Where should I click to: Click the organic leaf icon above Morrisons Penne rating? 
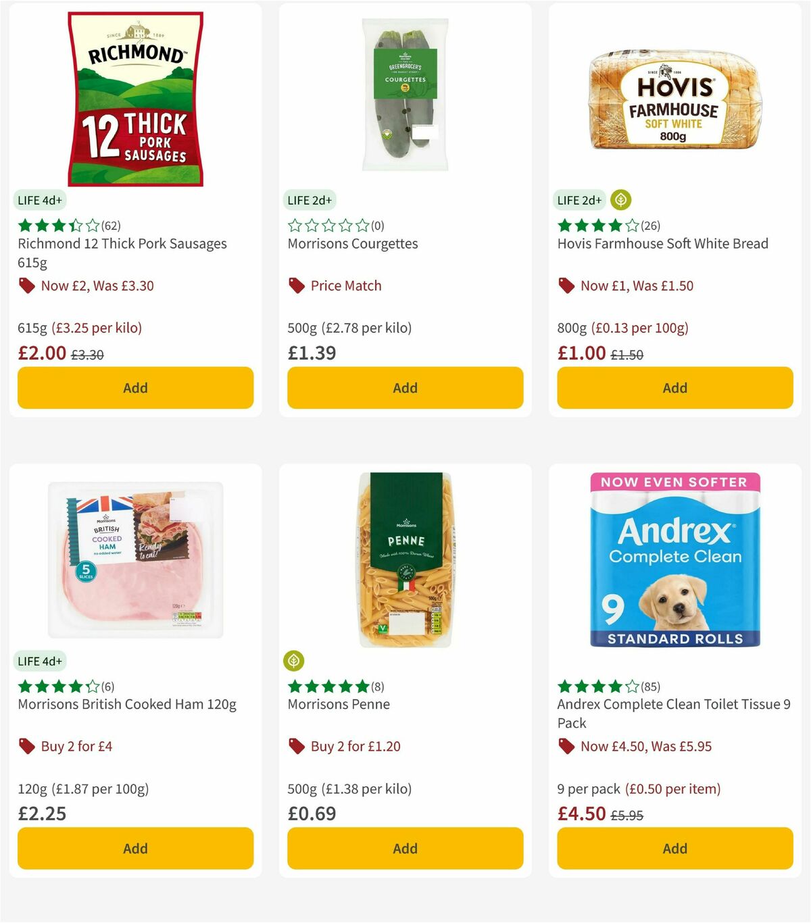point(294,661)
